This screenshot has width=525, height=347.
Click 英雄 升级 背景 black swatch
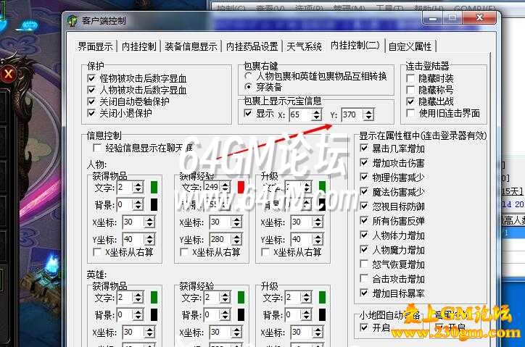tap(323, 314)
